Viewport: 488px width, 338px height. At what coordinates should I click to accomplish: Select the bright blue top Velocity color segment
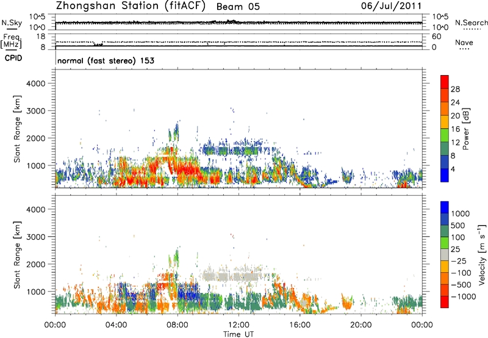(445, 207)
